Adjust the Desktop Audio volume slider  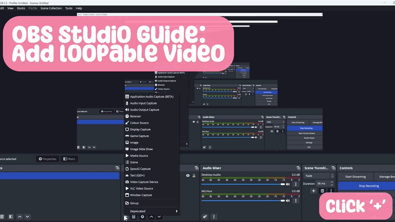click(x=243, y=184)
